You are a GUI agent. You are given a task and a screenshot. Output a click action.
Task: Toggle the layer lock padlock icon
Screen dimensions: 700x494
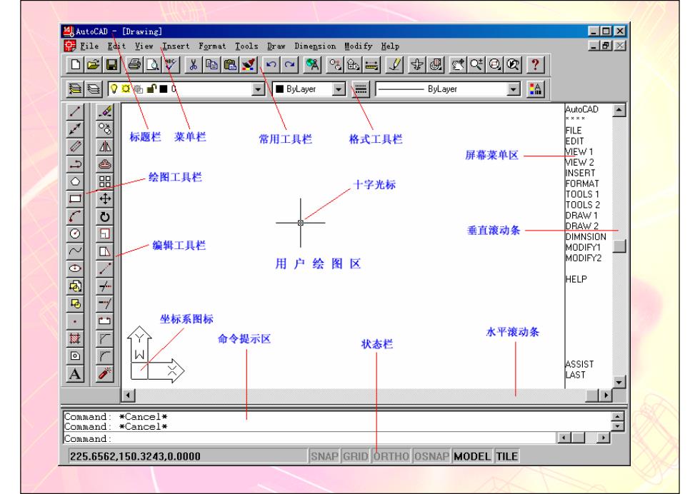(151, 89)
